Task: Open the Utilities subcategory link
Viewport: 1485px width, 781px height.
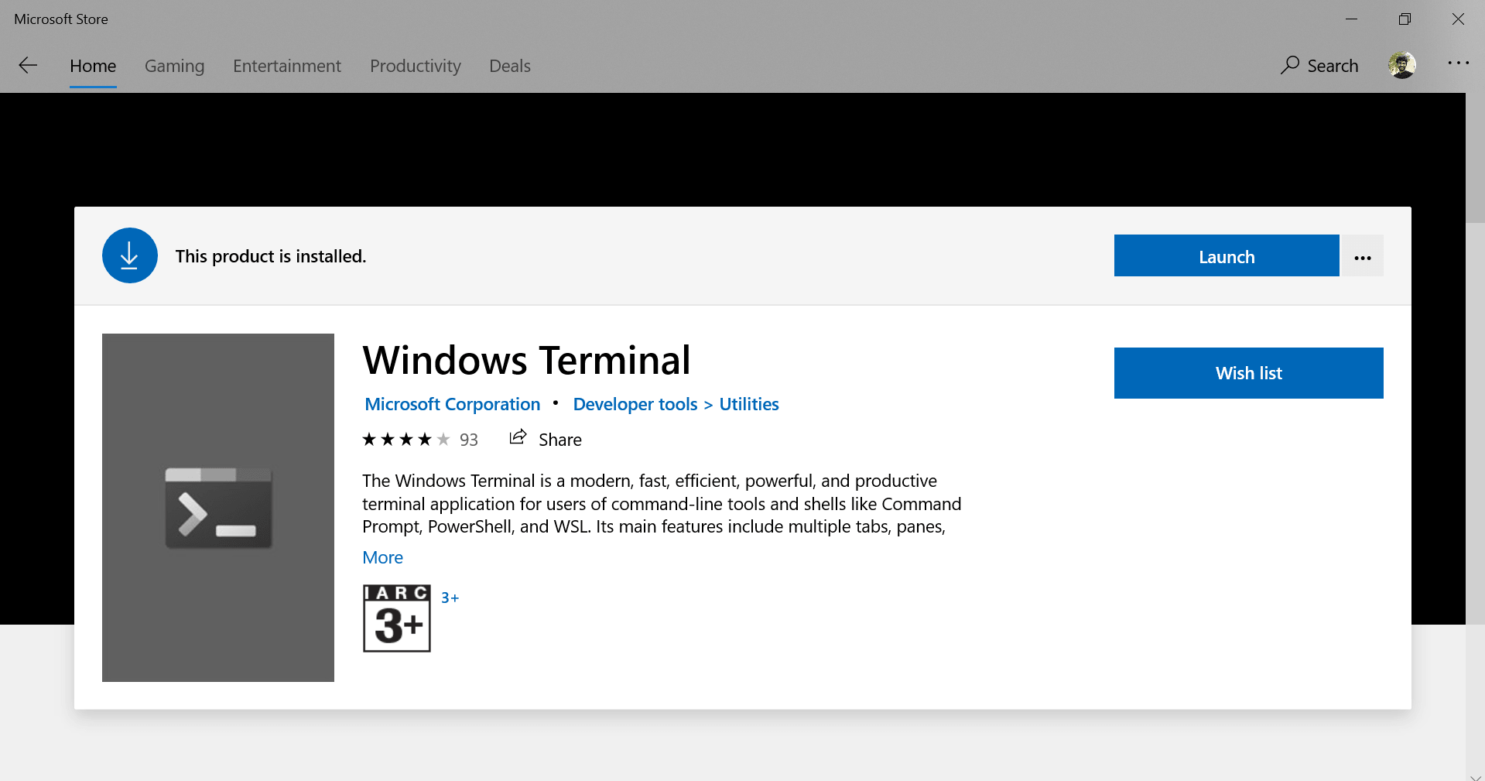Action: 749,404
